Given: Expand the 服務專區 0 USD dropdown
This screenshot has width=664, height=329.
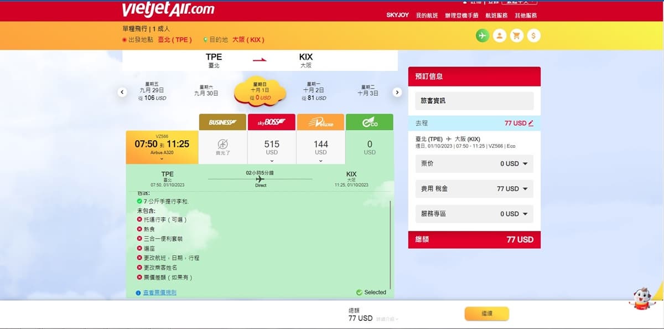Looking at the screenshot, I should 474,214.
